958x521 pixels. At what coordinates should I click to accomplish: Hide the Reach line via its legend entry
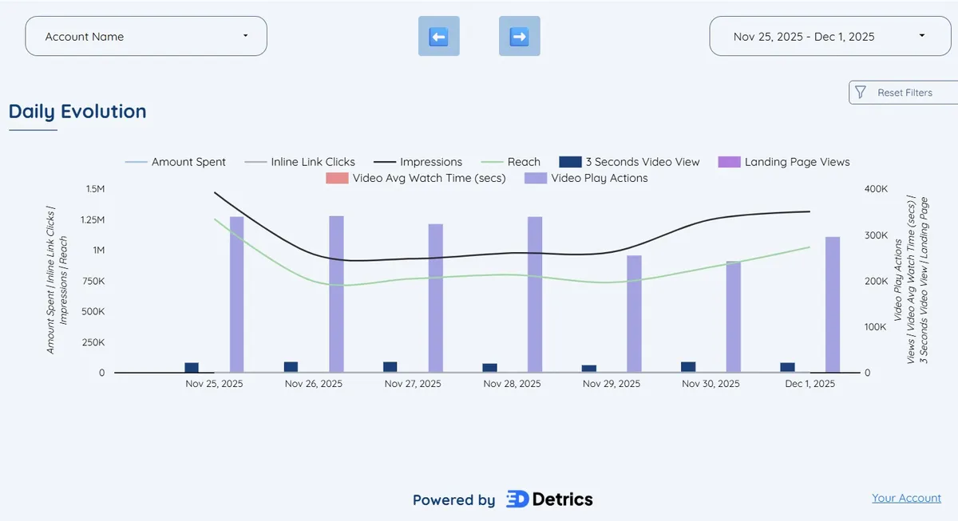click(x=522, y=161)
